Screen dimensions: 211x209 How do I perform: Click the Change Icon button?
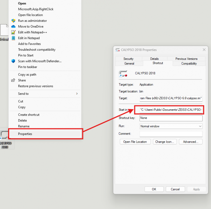(165, 142)
